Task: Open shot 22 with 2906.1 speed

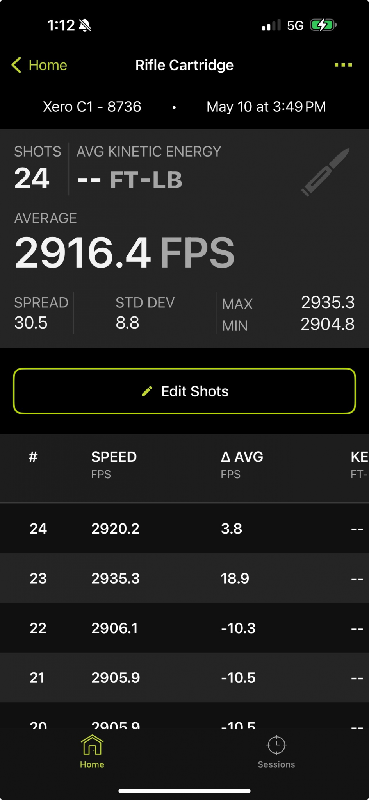Action: (184, 628)
